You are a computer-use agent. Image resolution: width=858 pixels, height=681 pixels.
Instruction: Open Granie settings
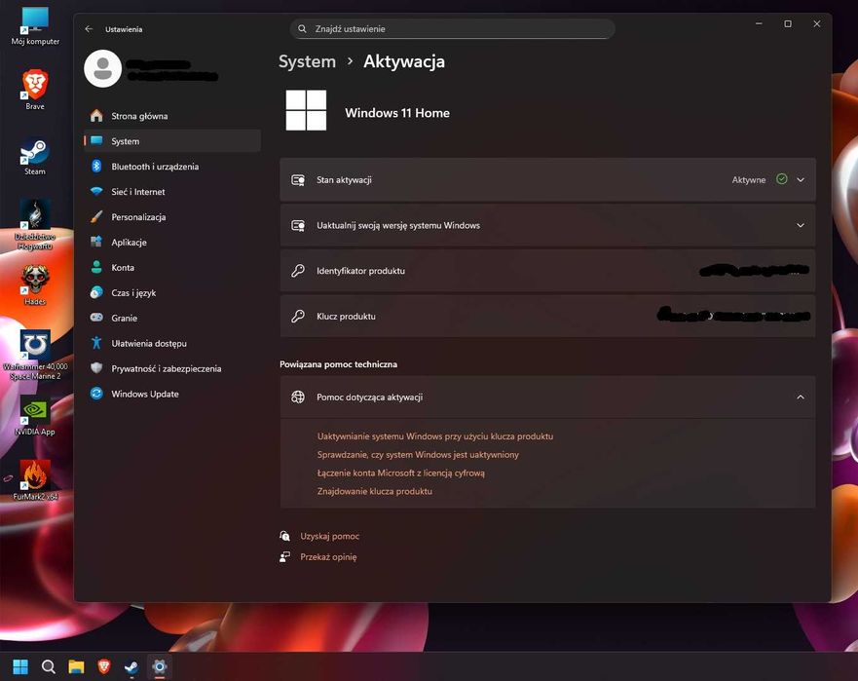pyautogui.click(x=171, y=318)
